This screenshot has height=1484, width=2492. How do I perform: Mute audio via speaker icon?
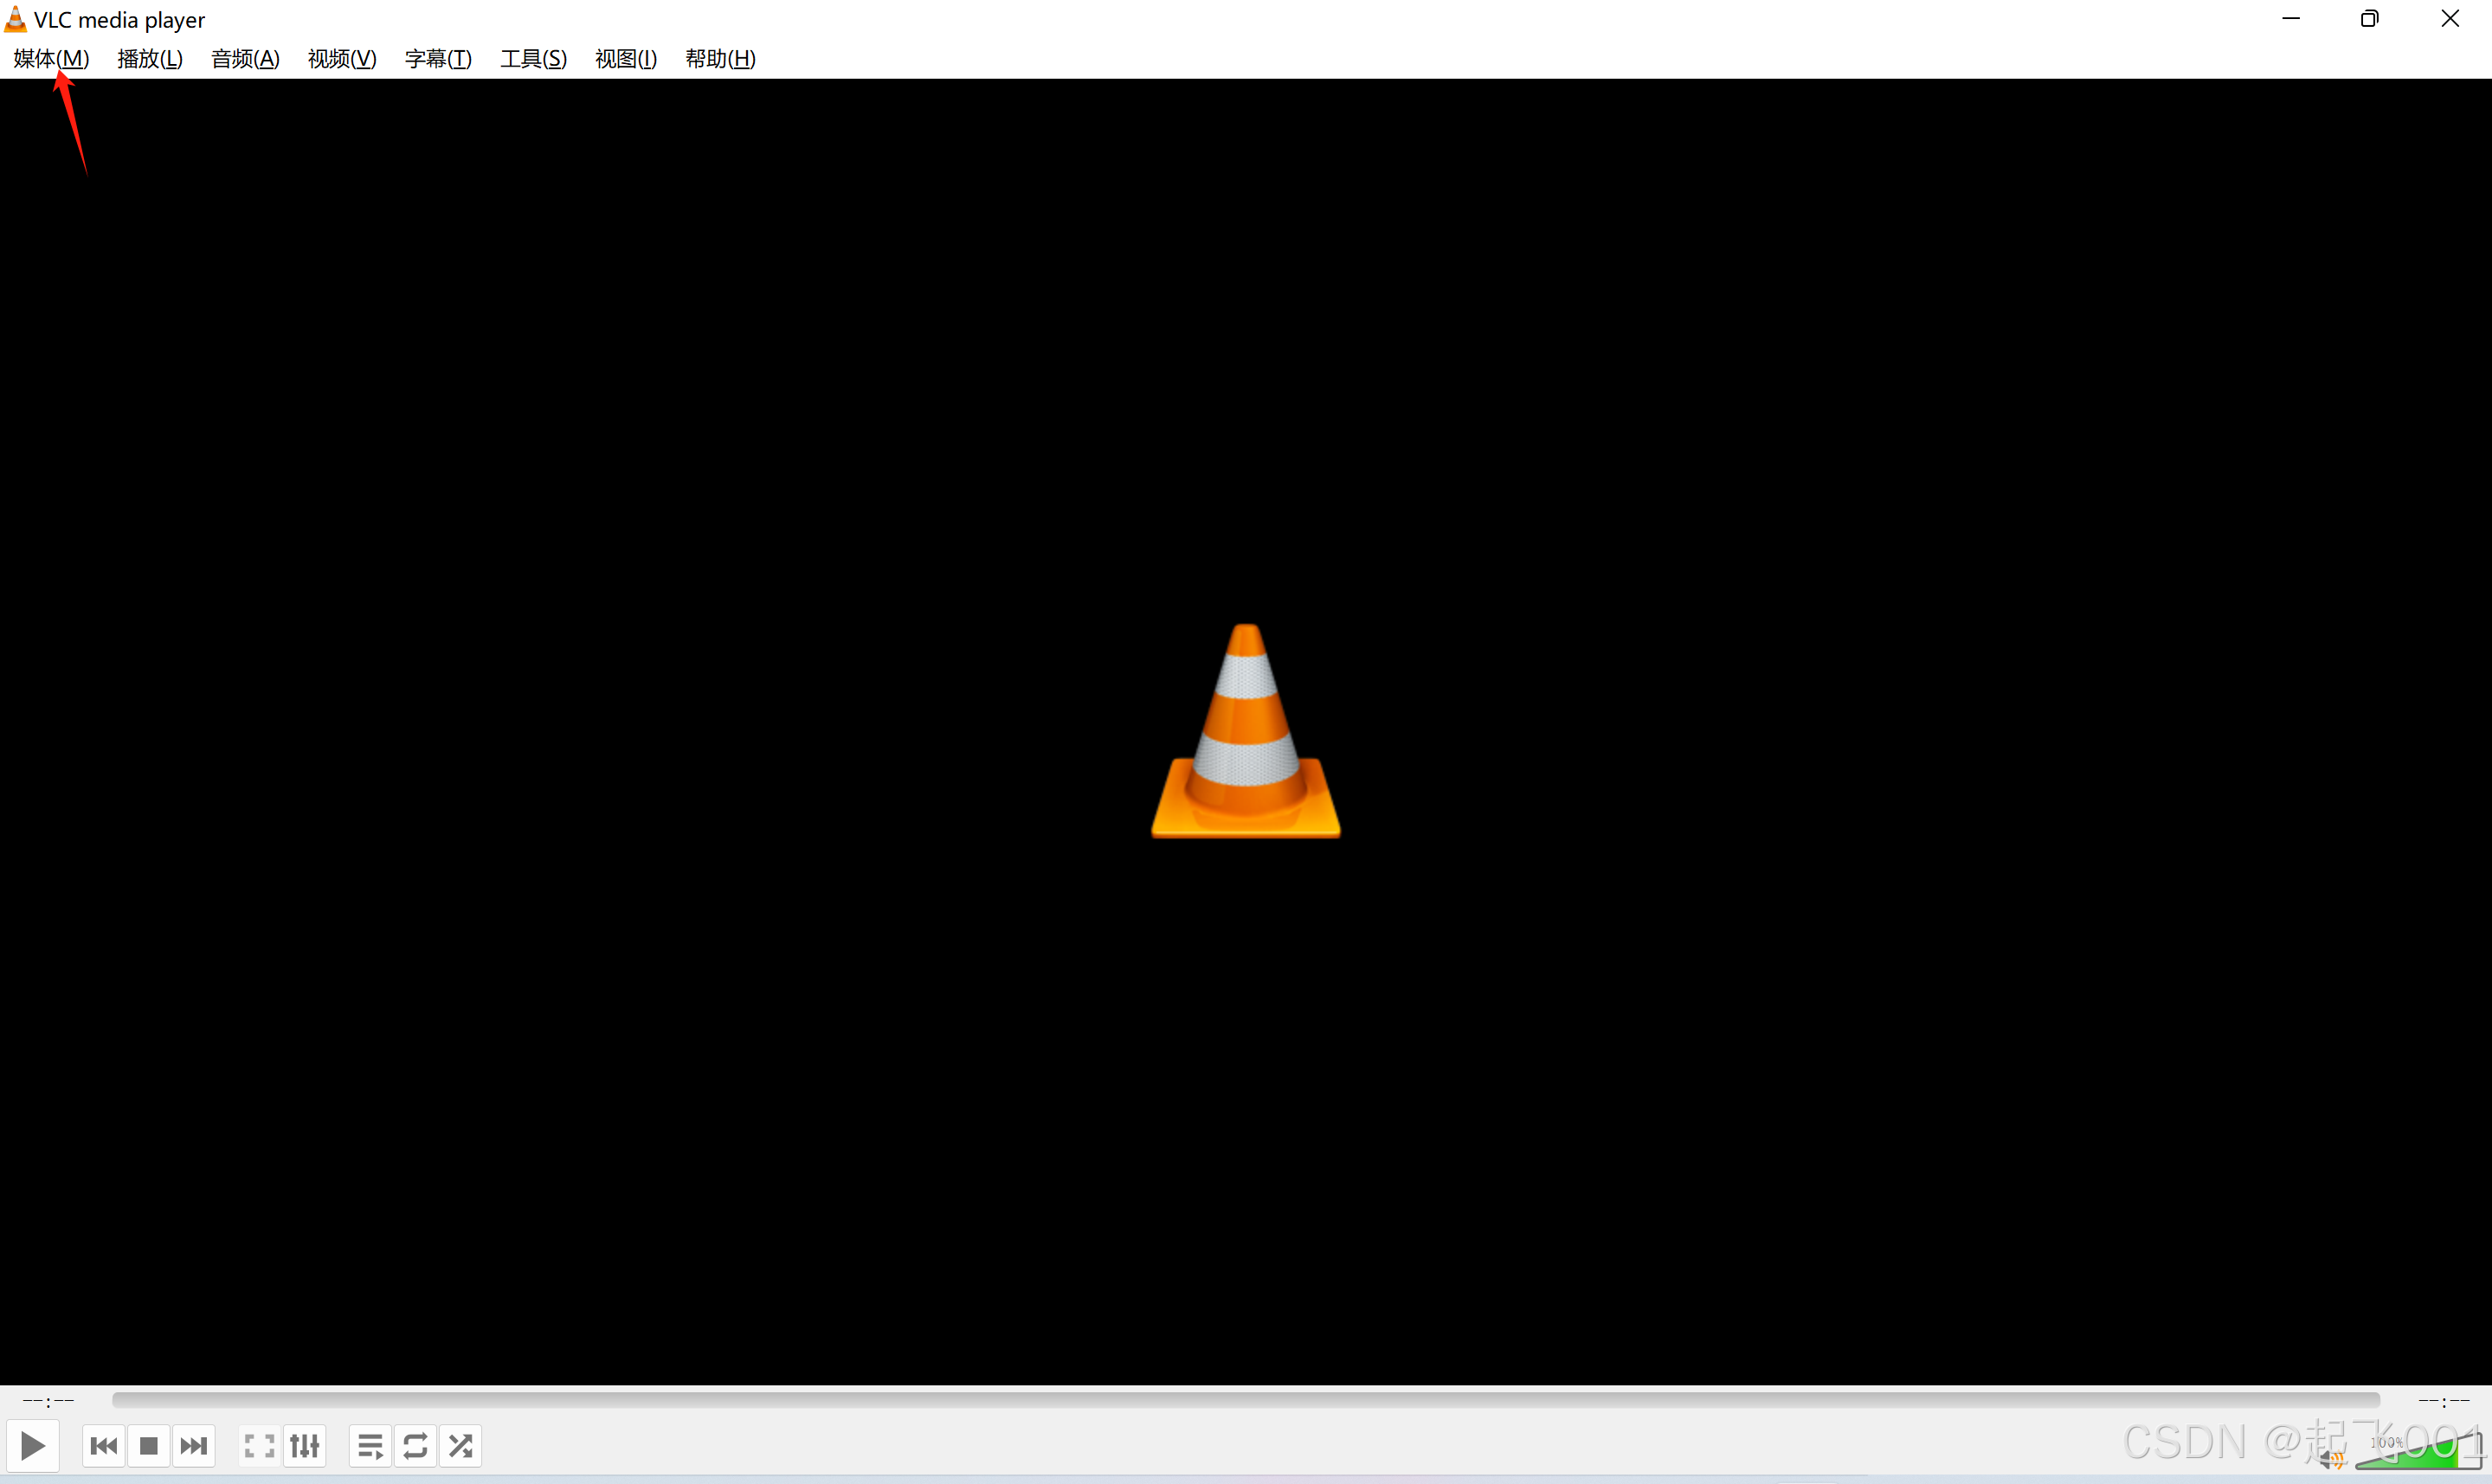(x=2333, y=1459)
